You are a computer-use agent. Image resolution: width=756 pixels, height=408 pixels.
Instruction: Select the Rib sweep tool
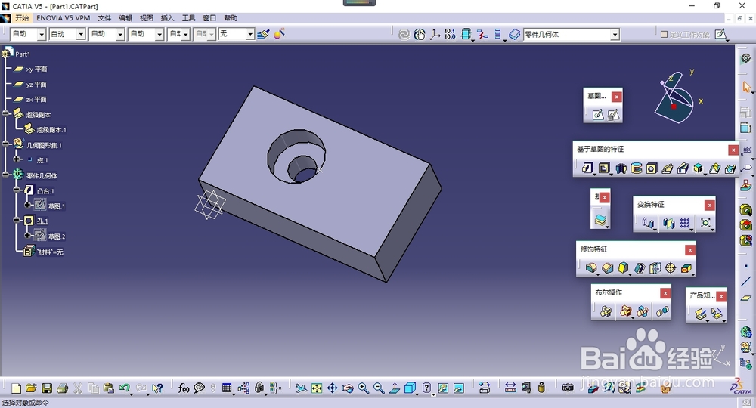(668, 168)
